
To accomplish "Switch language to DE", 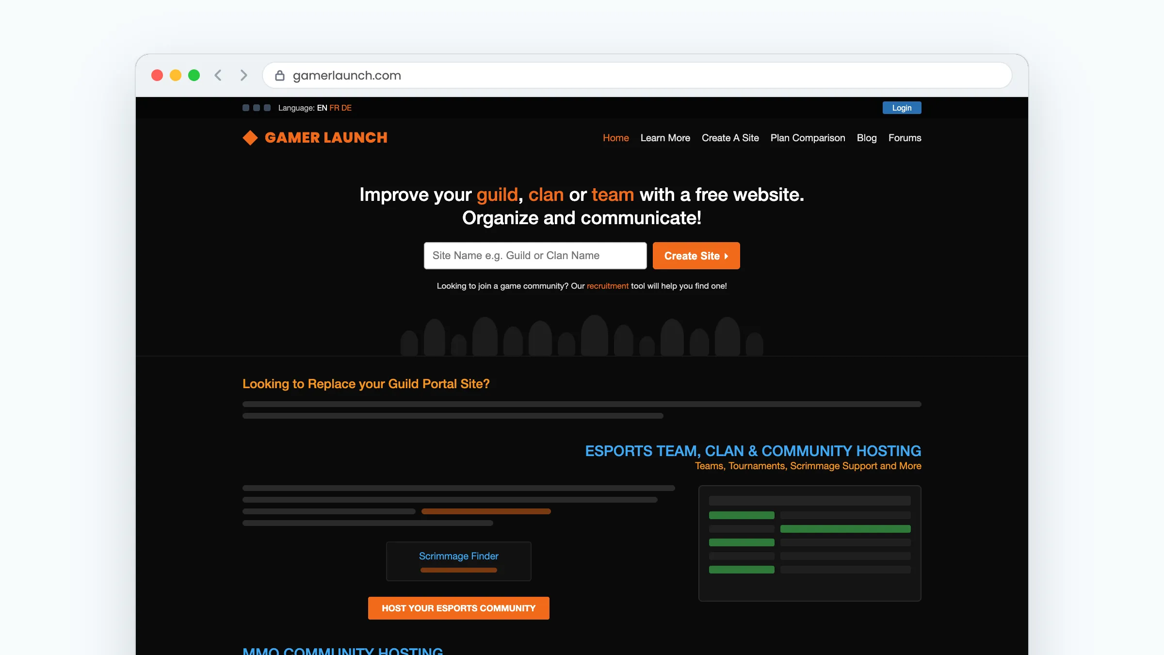I will (x=346, y=108).
